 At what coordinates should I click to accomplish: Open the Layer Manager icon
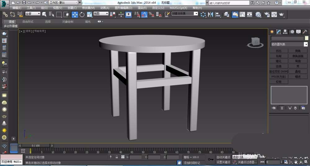click(227, 15)
